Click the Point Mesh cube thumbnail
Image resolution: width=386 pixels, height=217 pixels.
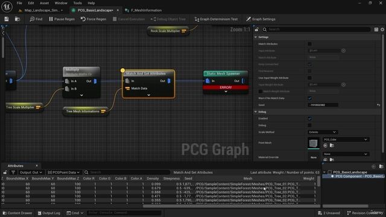[x=314, y=143]
